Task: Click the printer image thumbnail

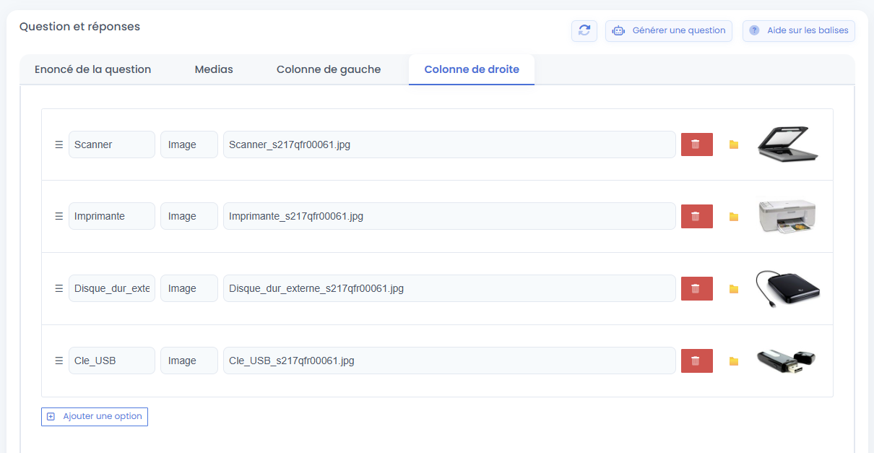Action: (x=787, y=217)
